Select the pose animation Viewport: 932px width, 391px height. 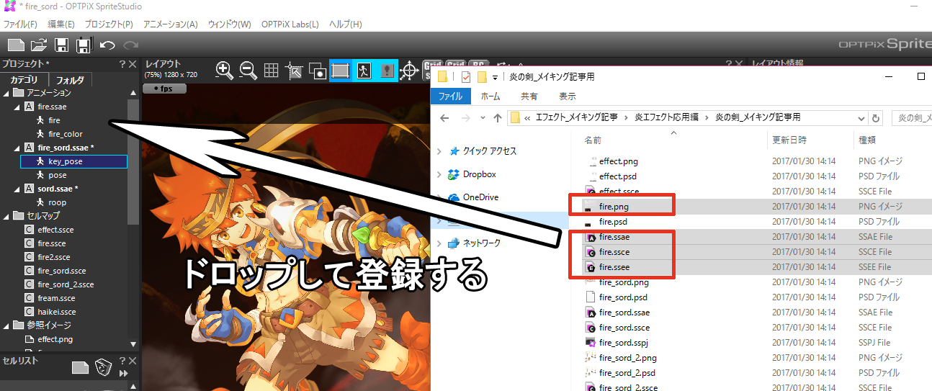tap(57, 175)
